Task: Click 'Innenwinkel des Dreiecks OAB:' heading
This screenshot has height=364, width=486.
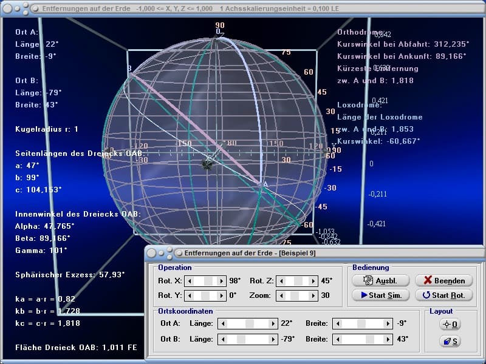Action: pos(78,214)
